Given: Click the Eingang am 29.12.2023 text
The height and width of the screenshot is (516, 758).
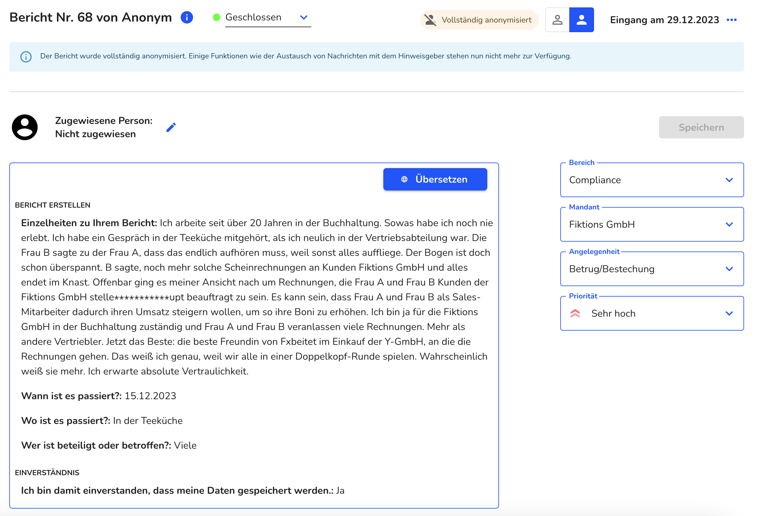Looking at the screenshot, I should click(664, 20).
